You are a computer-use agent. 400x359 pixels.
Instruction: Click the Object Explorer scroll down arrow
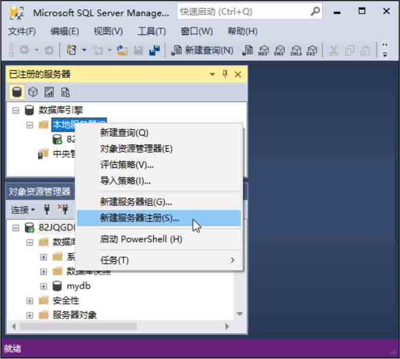(x=240, y=314)
